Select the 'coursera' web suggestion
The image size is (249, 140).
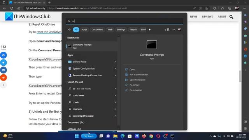[77, 109]
